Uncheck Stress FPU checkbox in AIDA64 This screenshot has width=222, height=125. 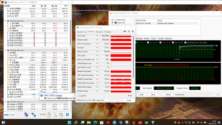click(116, 23)
